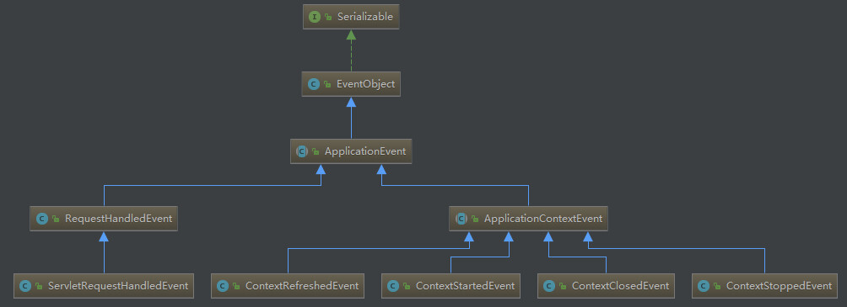
Task: Click the abstract class icon of ApplicationContextEvent
Action: click(461, 219)
